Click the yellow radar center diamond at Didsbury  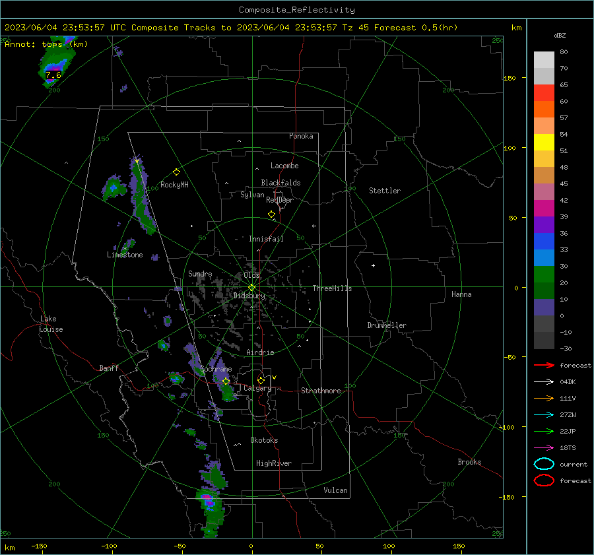click(251, 288)
